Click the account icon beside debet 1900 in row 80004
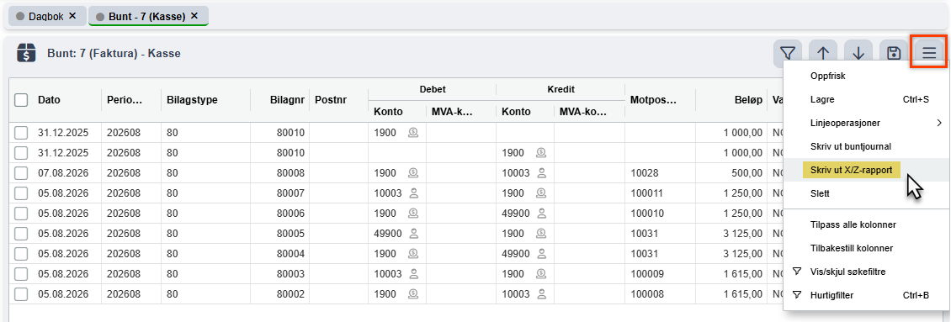 413,253
